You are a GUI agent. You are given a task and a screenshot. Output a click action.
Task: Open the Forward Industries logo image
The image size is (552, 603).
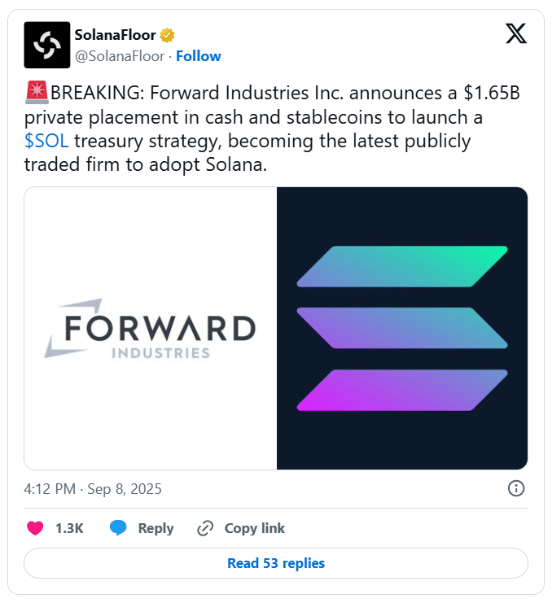[x=151, y=328]
